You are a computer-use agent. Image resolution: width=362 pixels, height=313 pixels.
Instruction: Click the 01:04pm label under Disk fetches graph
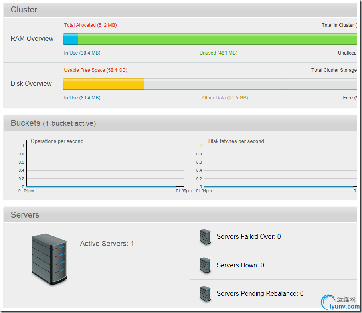click(204, 191)
